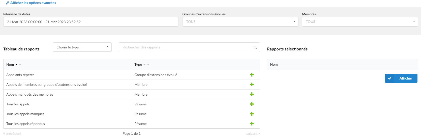Select Tous les appels manqués row name
This screenshot has width=421, height=138.
25,114
